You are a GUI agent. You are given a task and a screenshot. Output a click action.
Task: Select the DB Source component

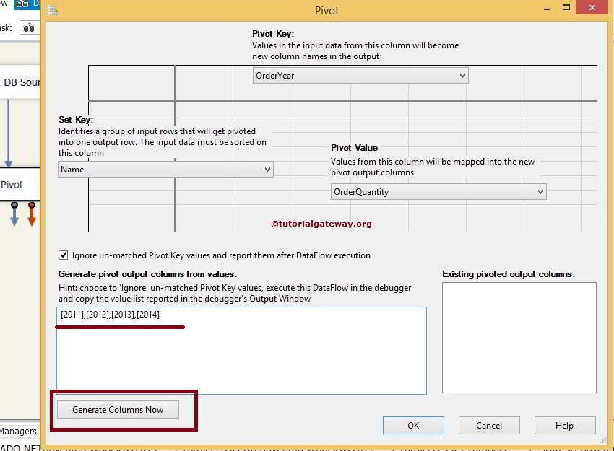(x=20, y=82)
